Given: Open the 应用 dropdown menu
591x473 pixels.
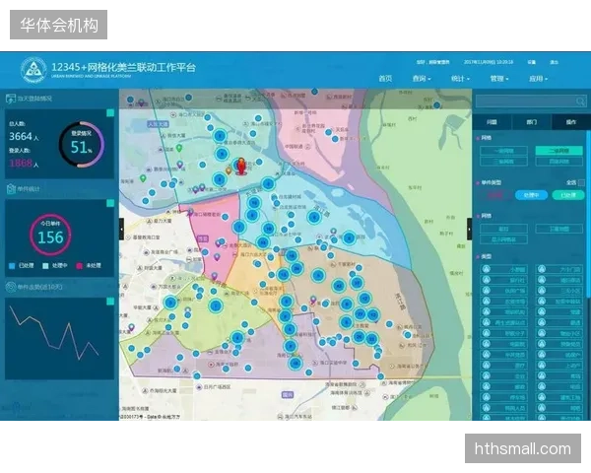Looking at the screenshot, I should (538, 79).
